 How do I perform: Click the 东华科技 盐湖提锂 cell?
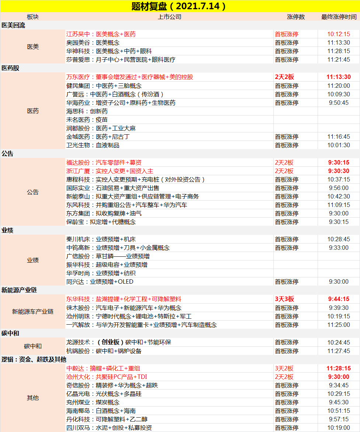tap(169, 299)
